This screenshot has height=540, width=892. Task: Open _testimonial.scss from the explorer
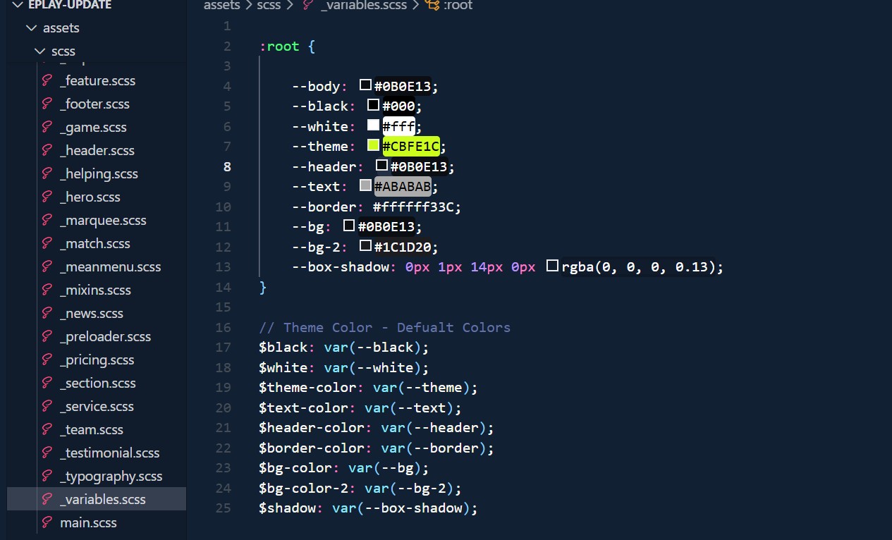(110, 453)
